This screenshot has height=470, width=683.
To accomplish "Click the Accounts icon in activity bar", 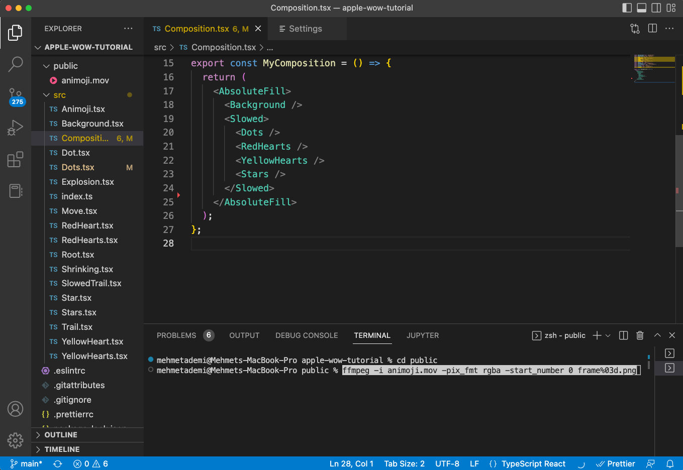I will pos(15,409).
